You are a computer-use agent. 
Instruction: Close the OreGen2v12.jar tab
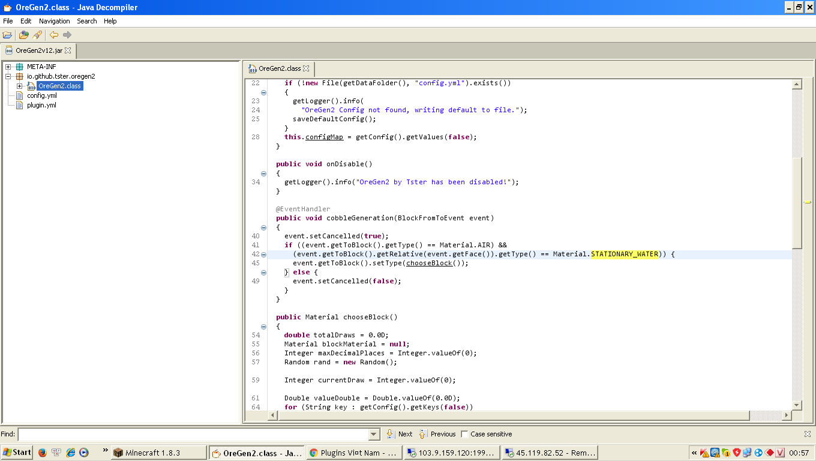(68, 51)
